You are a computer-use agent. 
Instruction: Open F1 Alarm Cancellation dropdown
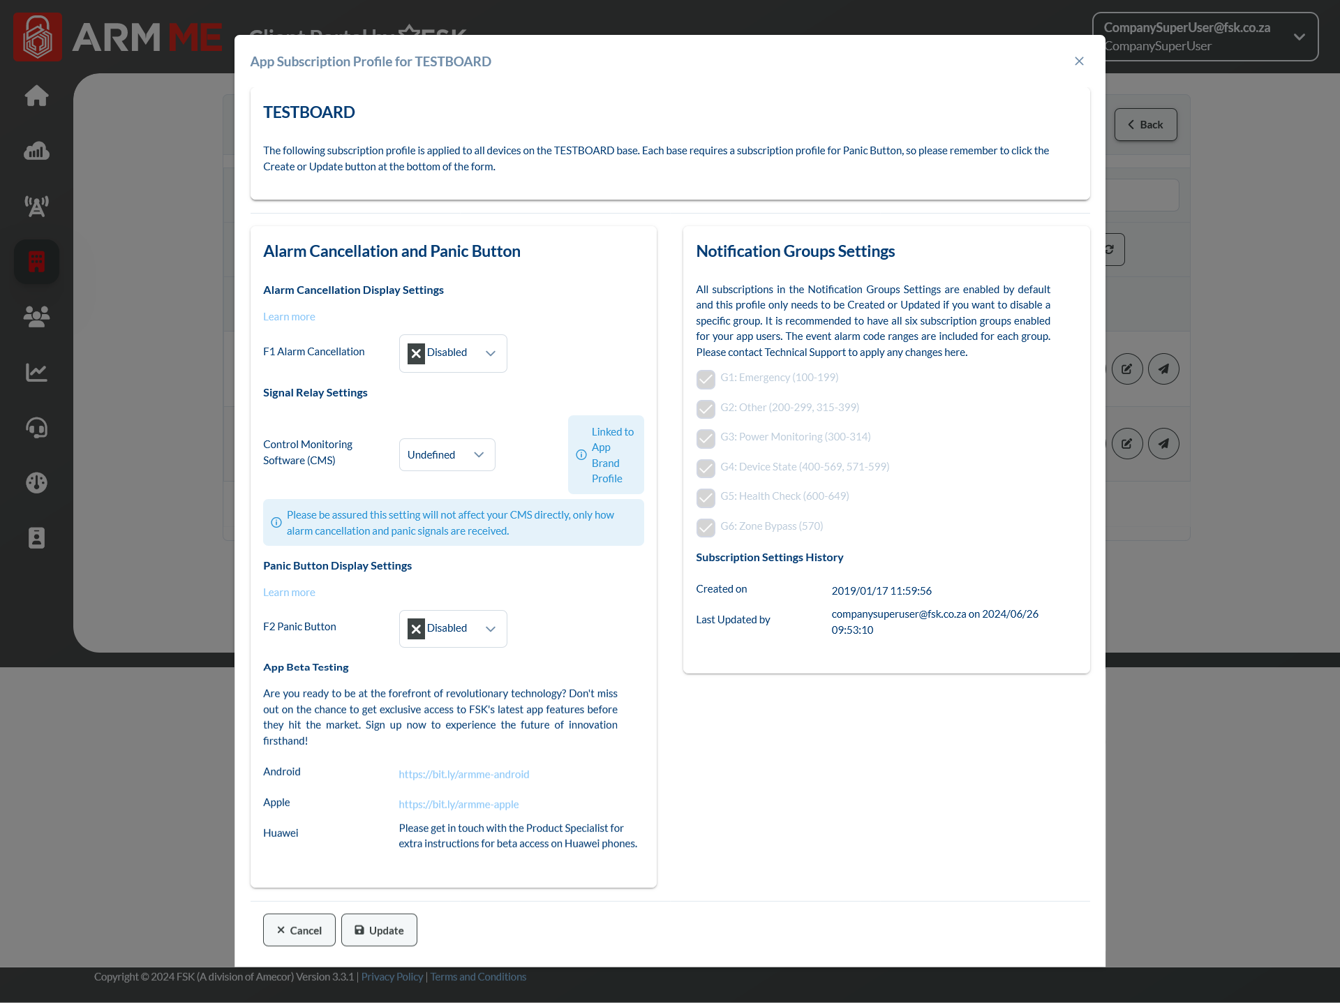pos(453,353)
